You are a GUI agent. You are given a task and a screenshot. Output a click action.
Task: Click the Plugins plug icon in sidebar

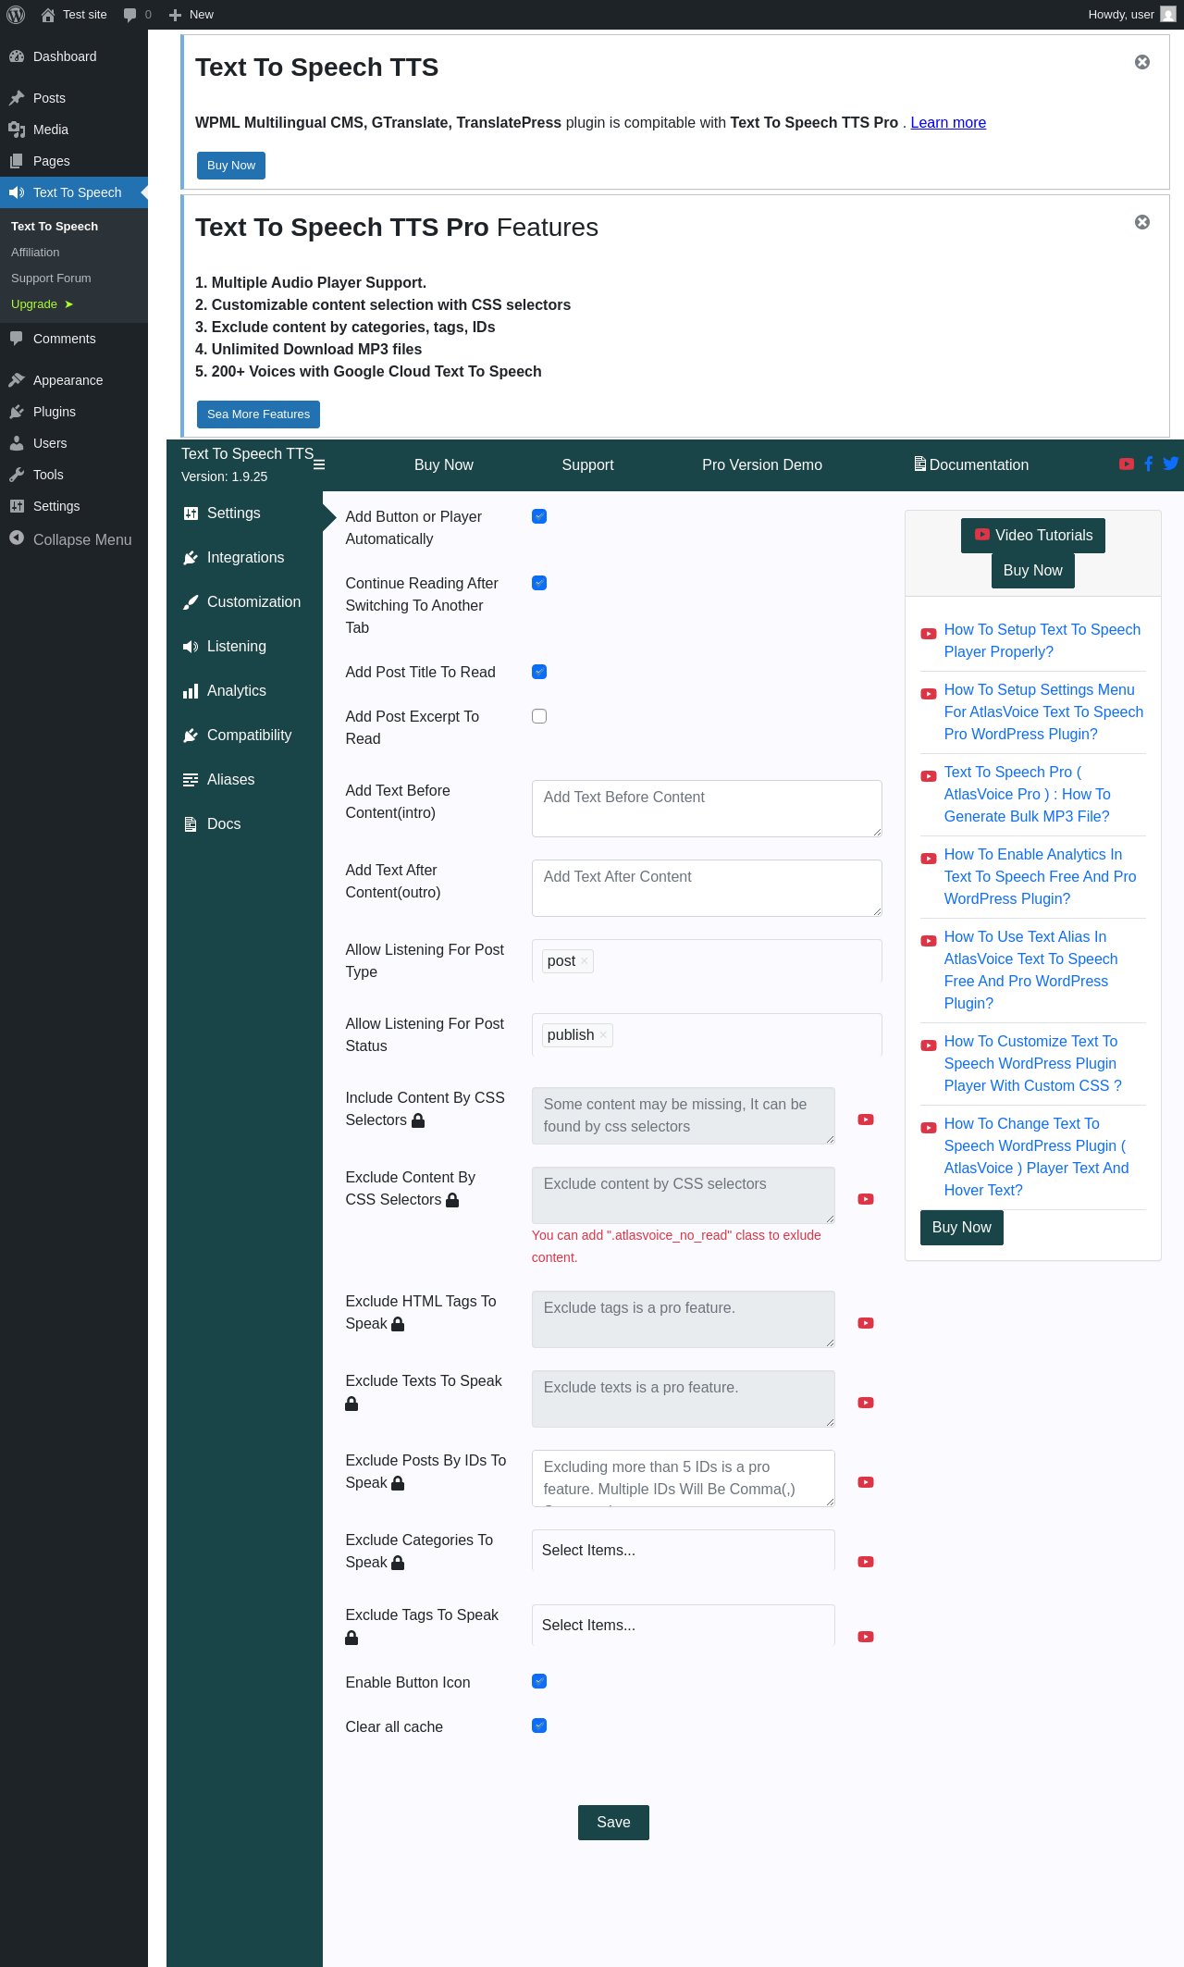point(17,412)
